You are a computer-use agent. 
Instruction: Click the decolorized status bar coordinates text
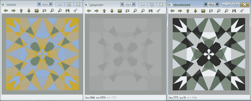click(x=183, y=97)
